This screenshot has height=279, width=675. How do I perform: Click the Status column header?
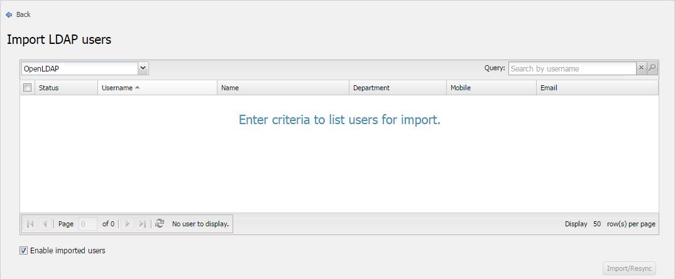[49, 88]
